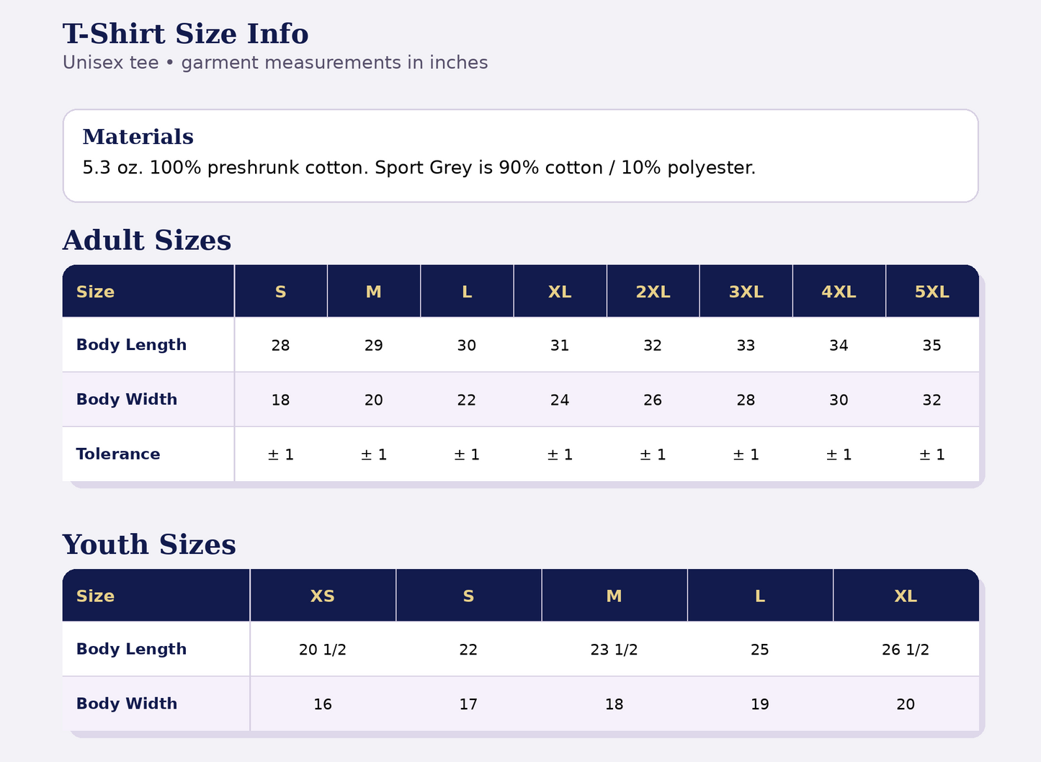Image resolution: width=1041 pixels, height=762 pixels.
Task: Select the unisex tee subtitle text
Action: coord(275,63)
